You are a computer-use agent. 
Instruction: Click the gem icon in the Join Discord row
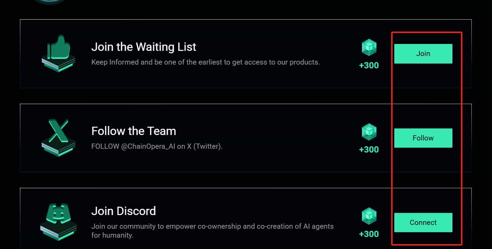click(369, 216)
